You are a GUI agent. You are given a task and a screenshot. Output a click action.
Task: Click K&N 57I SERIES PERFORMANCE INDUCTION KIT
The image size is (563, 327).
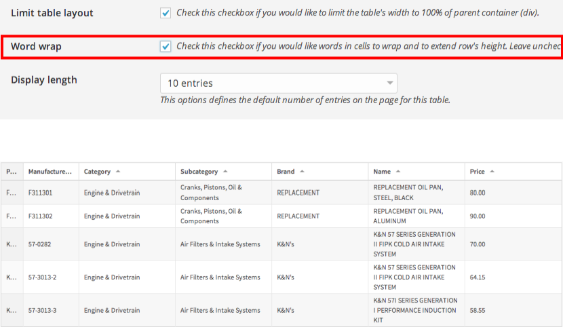point(415,310)
